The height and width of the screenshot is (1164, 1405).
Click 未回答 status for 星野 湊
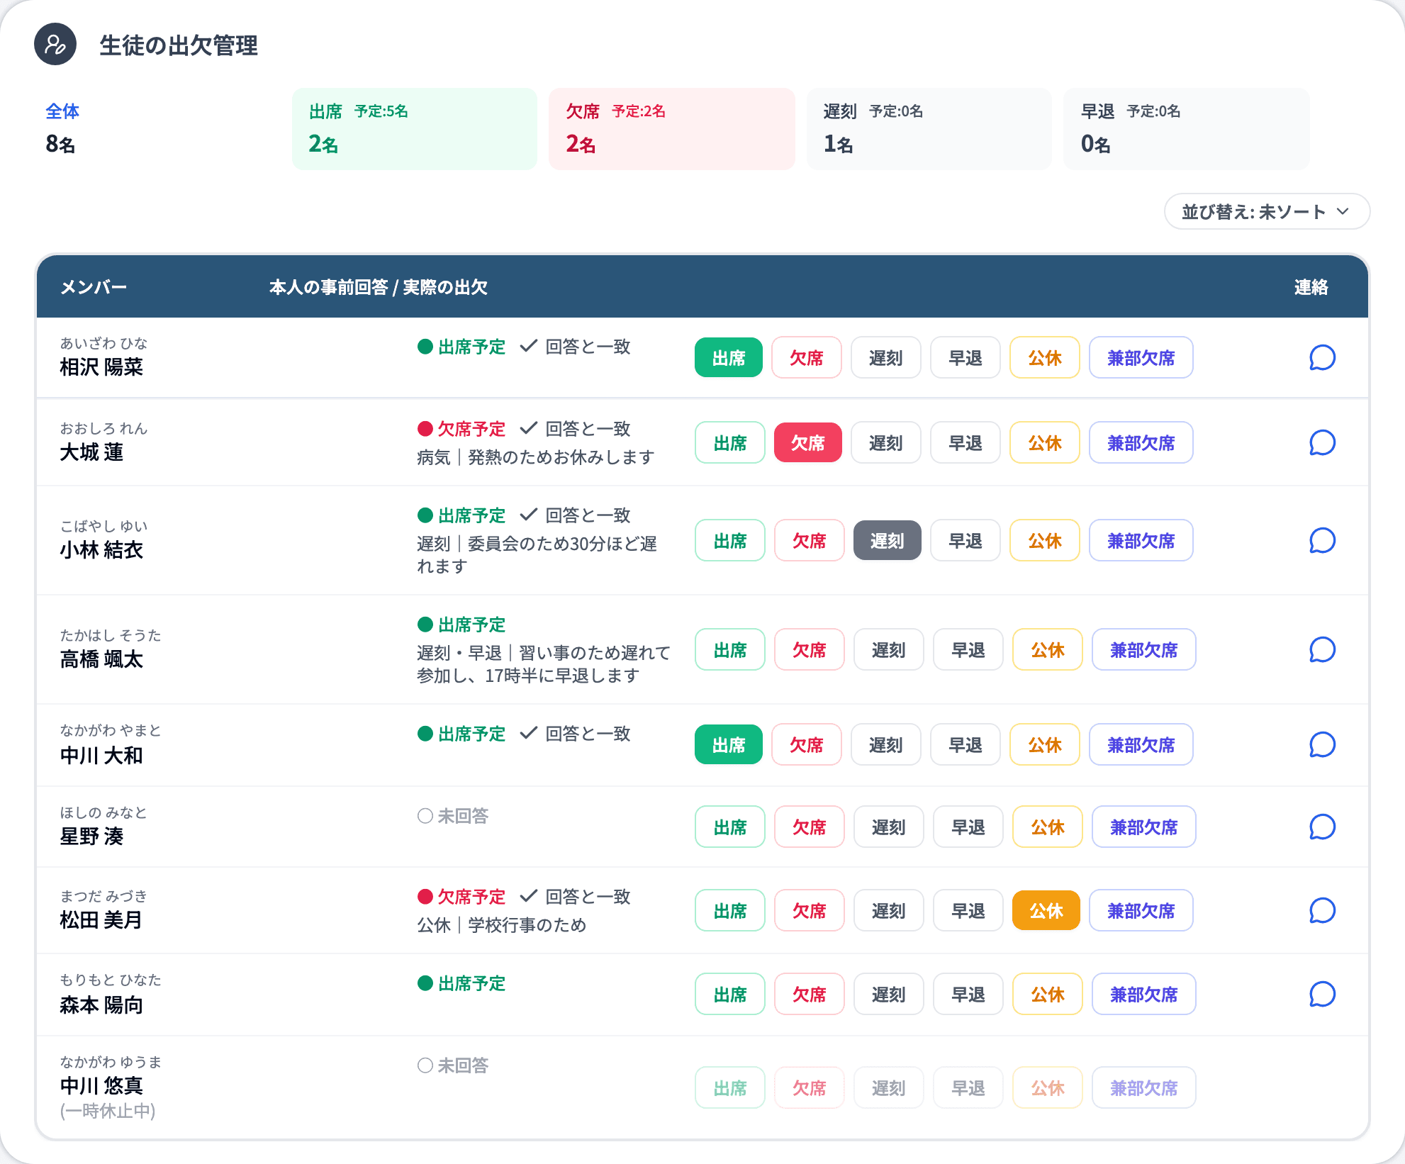point(453,816)
